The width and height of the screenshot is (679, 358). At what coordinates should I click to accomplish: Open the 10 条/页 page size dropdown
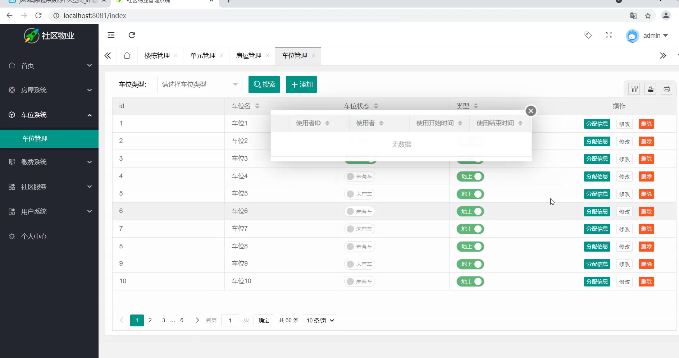[319, 320]
